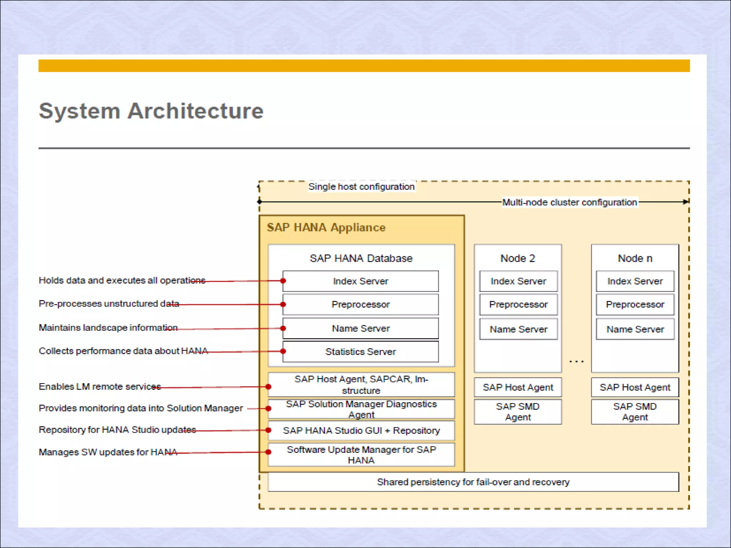Select 'Holds data and executes all operations' text

click(x=122, y=280)
